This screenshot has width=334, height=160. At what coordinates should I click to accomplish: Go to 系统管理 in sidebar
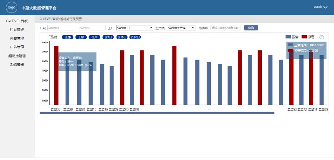[17, 64]
